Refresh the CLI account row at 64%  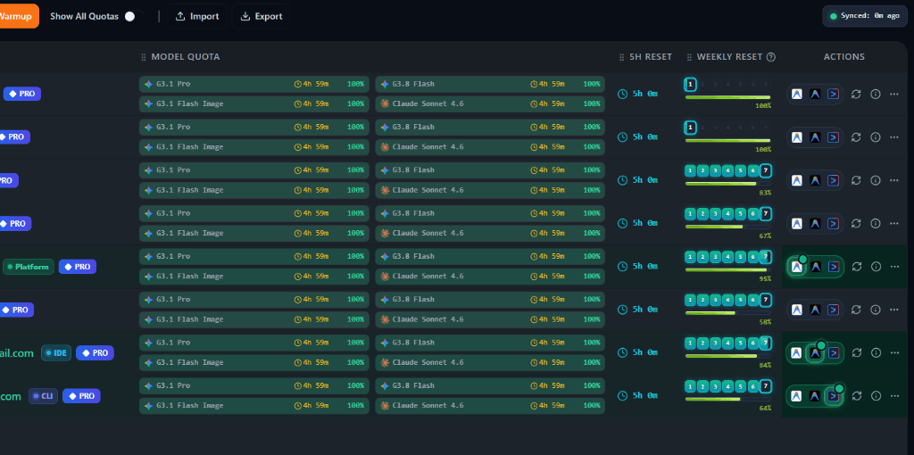pyautogui.click(x=856, y=395)
